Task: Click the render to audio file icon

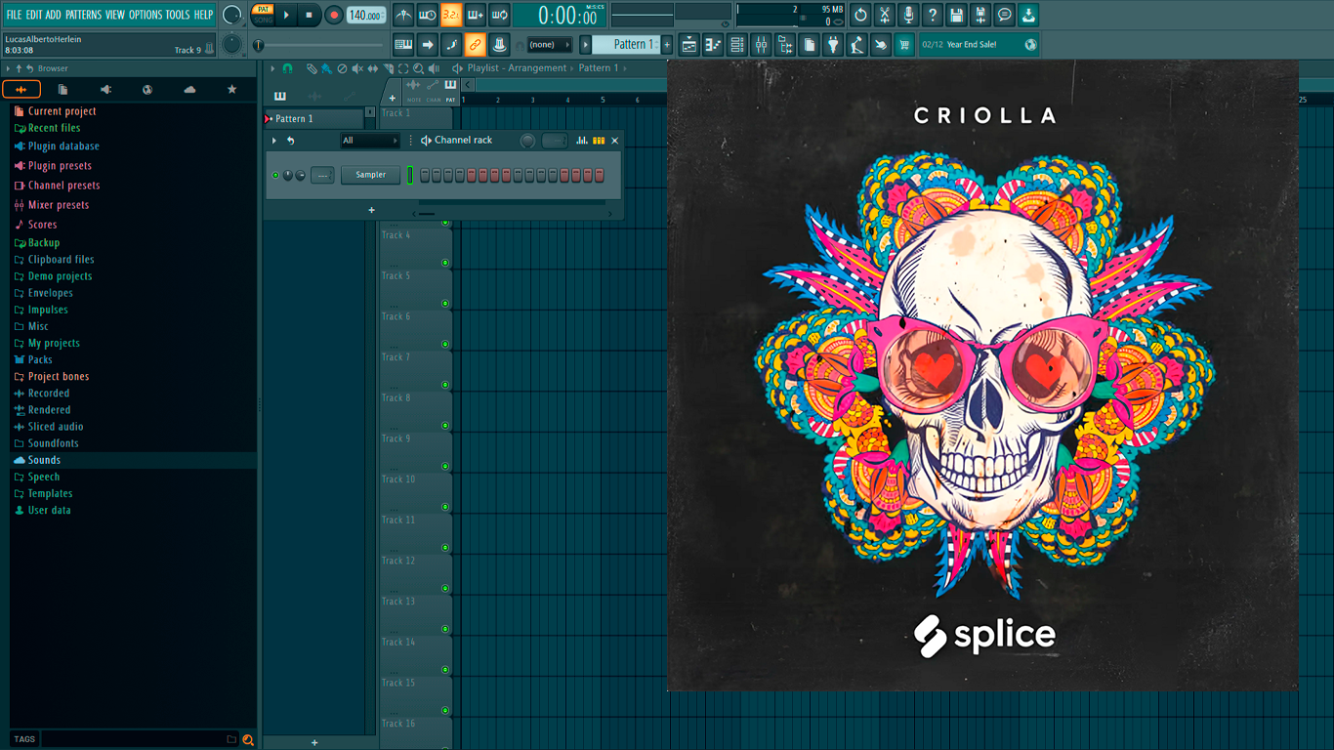Action: point(980,15)
